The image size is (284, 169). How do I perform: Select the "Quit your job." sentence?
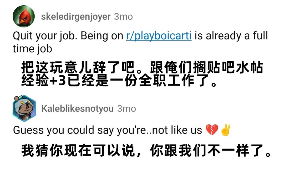click(45, 36)
